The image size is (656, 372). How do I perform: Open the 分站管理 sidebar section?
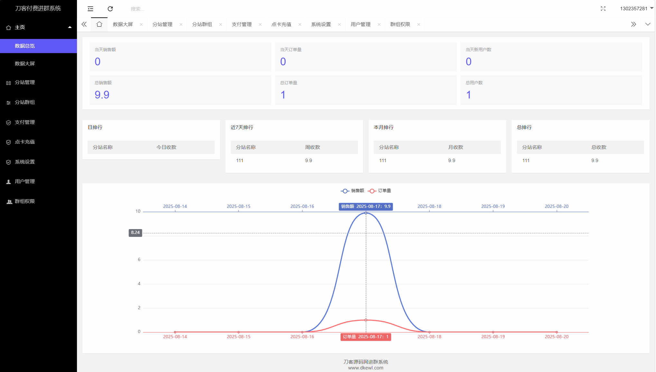24,82
